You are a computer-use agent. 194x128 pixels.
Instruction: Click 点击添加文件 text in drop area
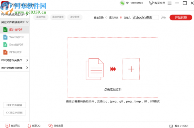pyautogui.click(x=113, y=90)
